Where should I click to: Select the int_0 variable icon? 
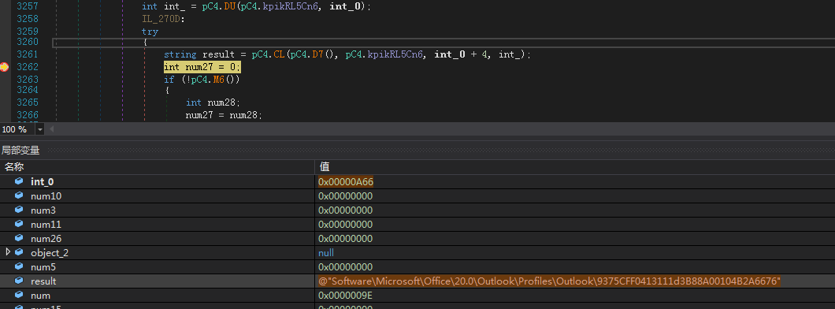tap(19, 181)
